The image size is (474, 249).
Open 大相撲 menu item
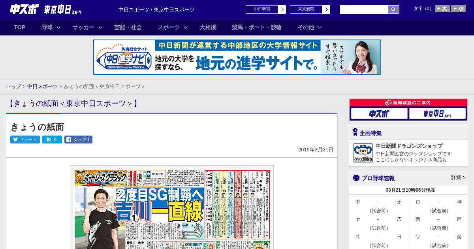click(208, 27)
